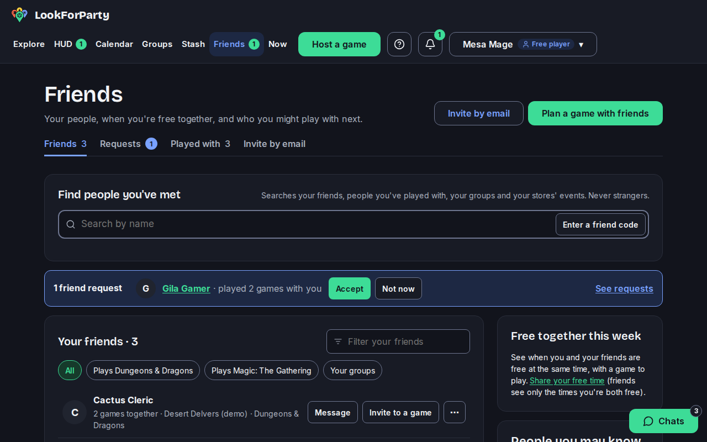This screenshot has height=442, width=707.
Task: Click the Your friends · 3 heading
Action: (98, 341)
